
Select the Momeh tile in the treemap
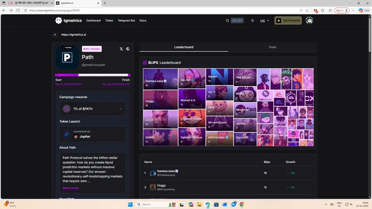(x=191, y=99)
